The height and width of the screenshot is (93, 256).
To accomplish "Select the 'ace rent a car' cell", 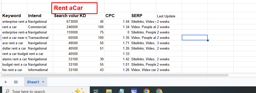I will [x=14, y=43].
